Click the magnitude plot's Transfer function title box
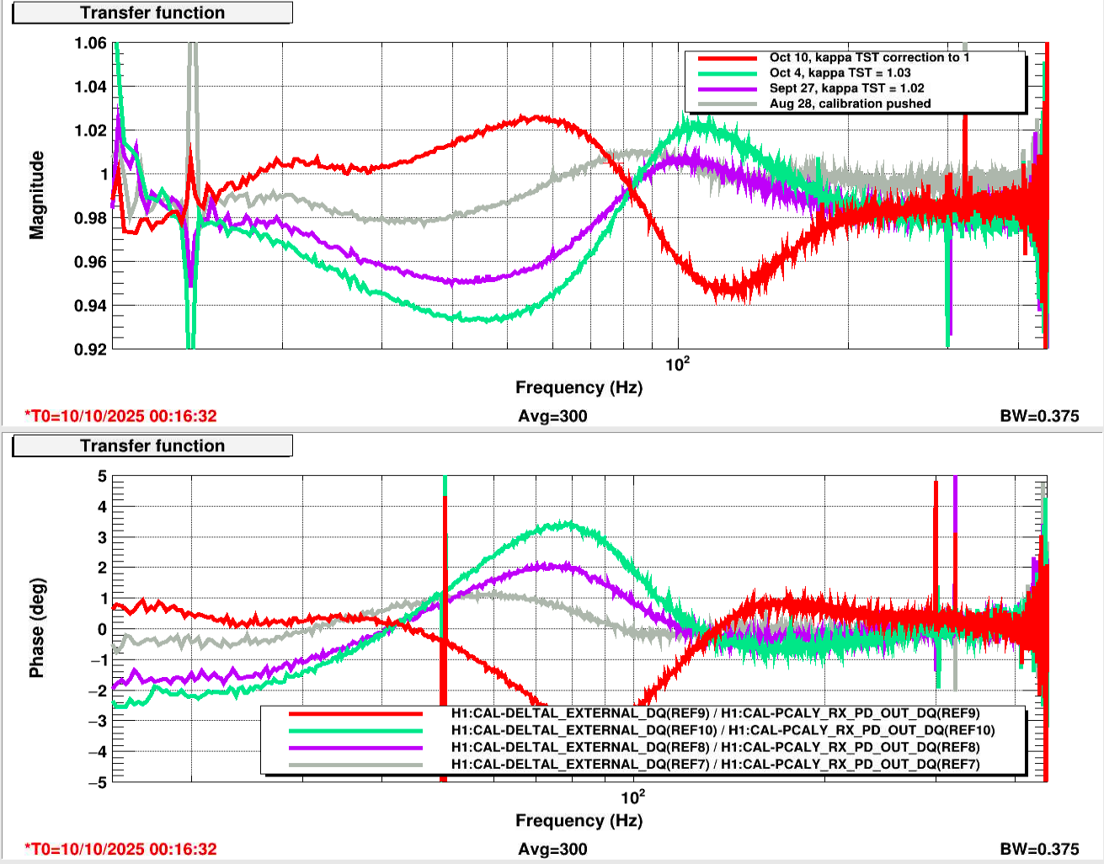Screen dimensions: 1104x864 (152, 13)
